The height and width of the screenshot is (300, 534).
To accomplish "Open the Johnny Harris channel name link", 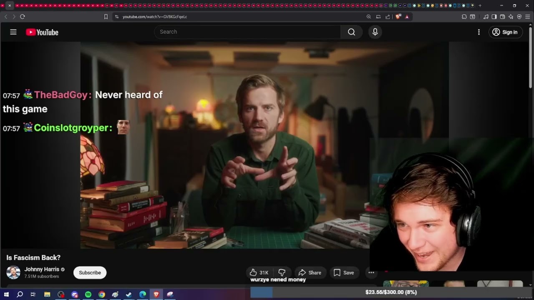I will tap(42, 269).
